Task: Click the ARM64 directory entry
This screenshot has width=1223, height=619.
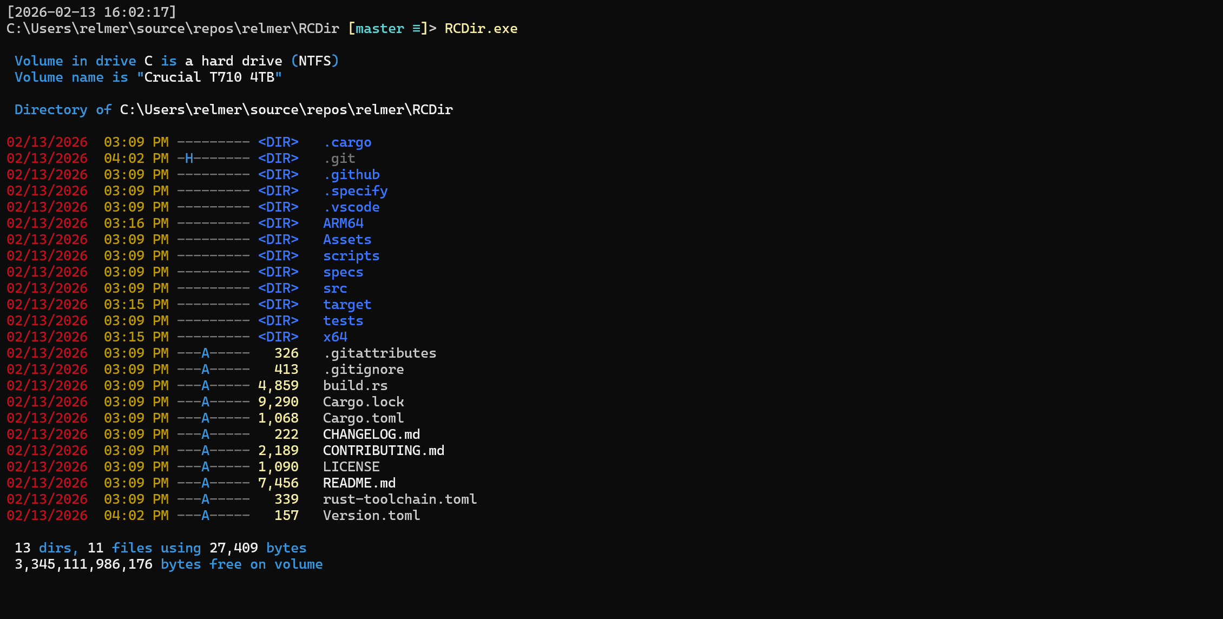Action: 343,223
